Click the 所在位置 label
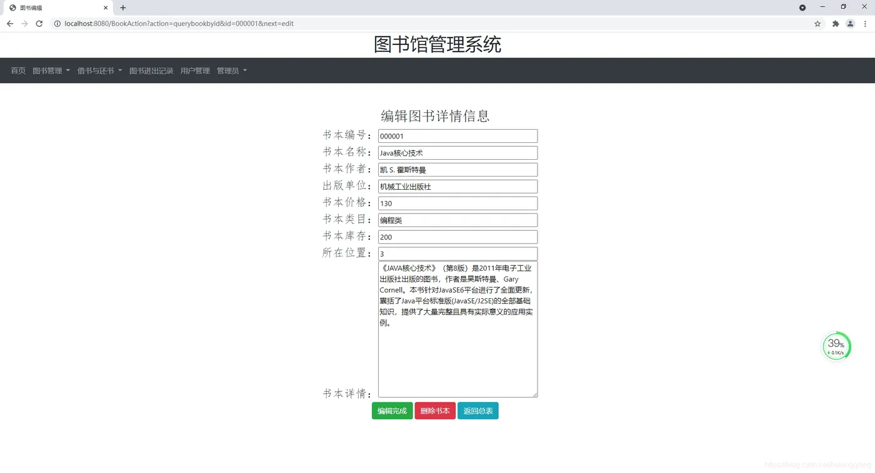This screenshot has height=473, width=875. [347, 253]
